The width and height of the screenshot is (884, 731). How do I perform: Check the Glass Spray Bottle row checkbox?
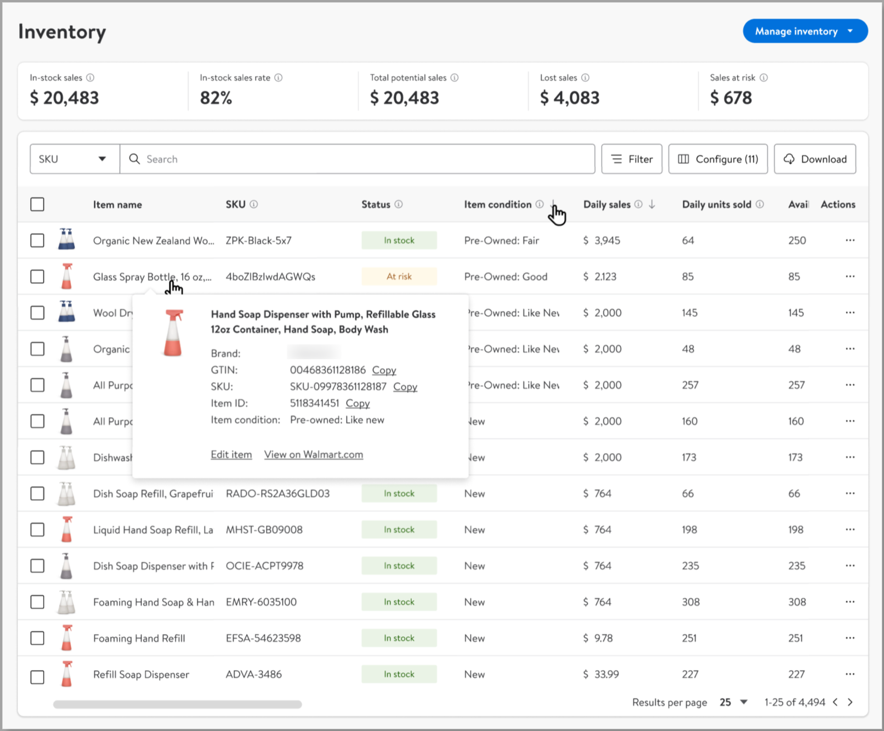point(37,277)
